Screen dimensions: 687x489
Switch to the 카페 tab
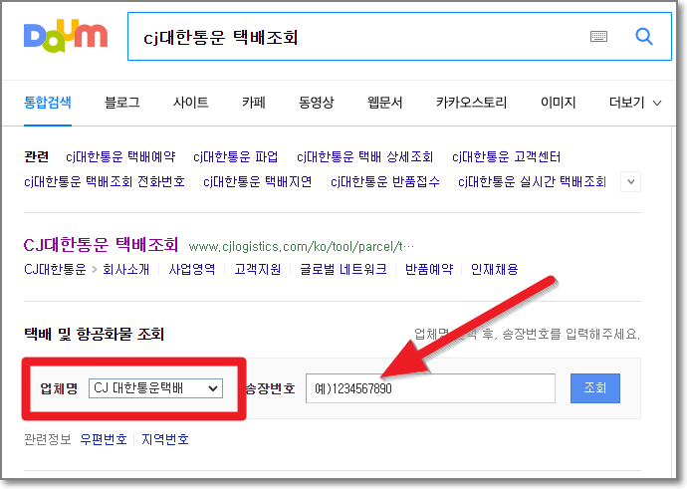pyautogui.click(x=254, y=103)
